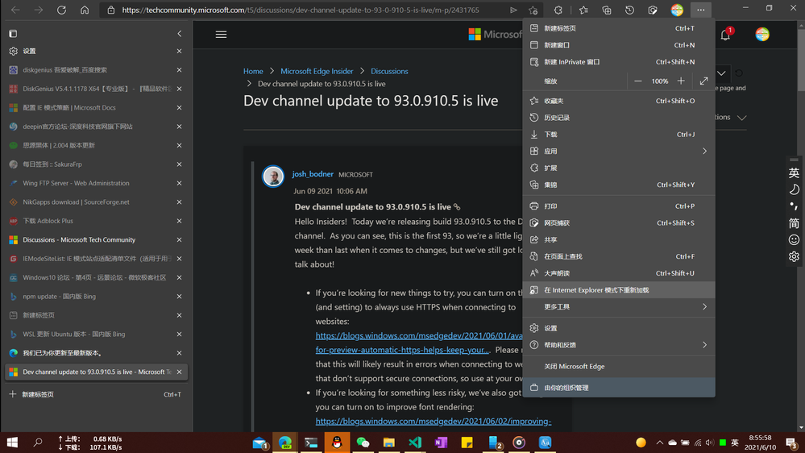Add page to favorites star icon
This screenshot has width=805, height=453.
click(x=533, y=10)
